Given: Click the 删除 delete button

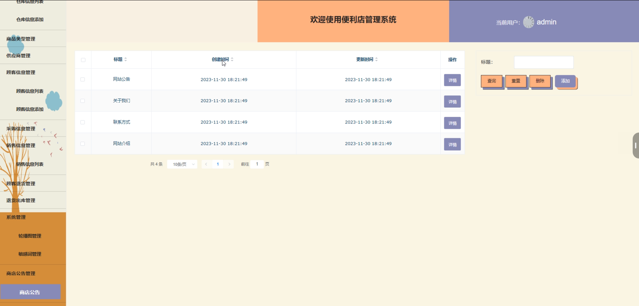Looking at the screenshot, I should point(540,81).
